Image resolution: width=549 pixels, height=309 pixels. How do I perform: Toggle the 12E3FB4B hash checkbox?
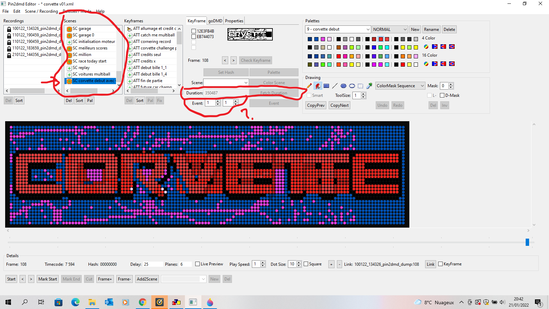point(194,31)
